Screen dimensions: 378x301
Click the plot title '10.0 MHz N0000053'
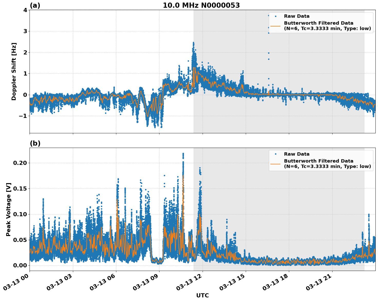point(201,5)
